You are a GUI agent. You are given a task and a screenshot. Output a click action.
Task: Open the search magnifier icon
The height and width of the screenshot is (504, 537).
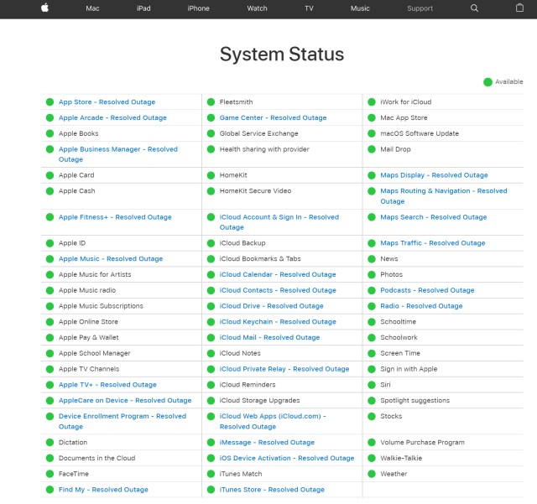click(x=474, y=8)
